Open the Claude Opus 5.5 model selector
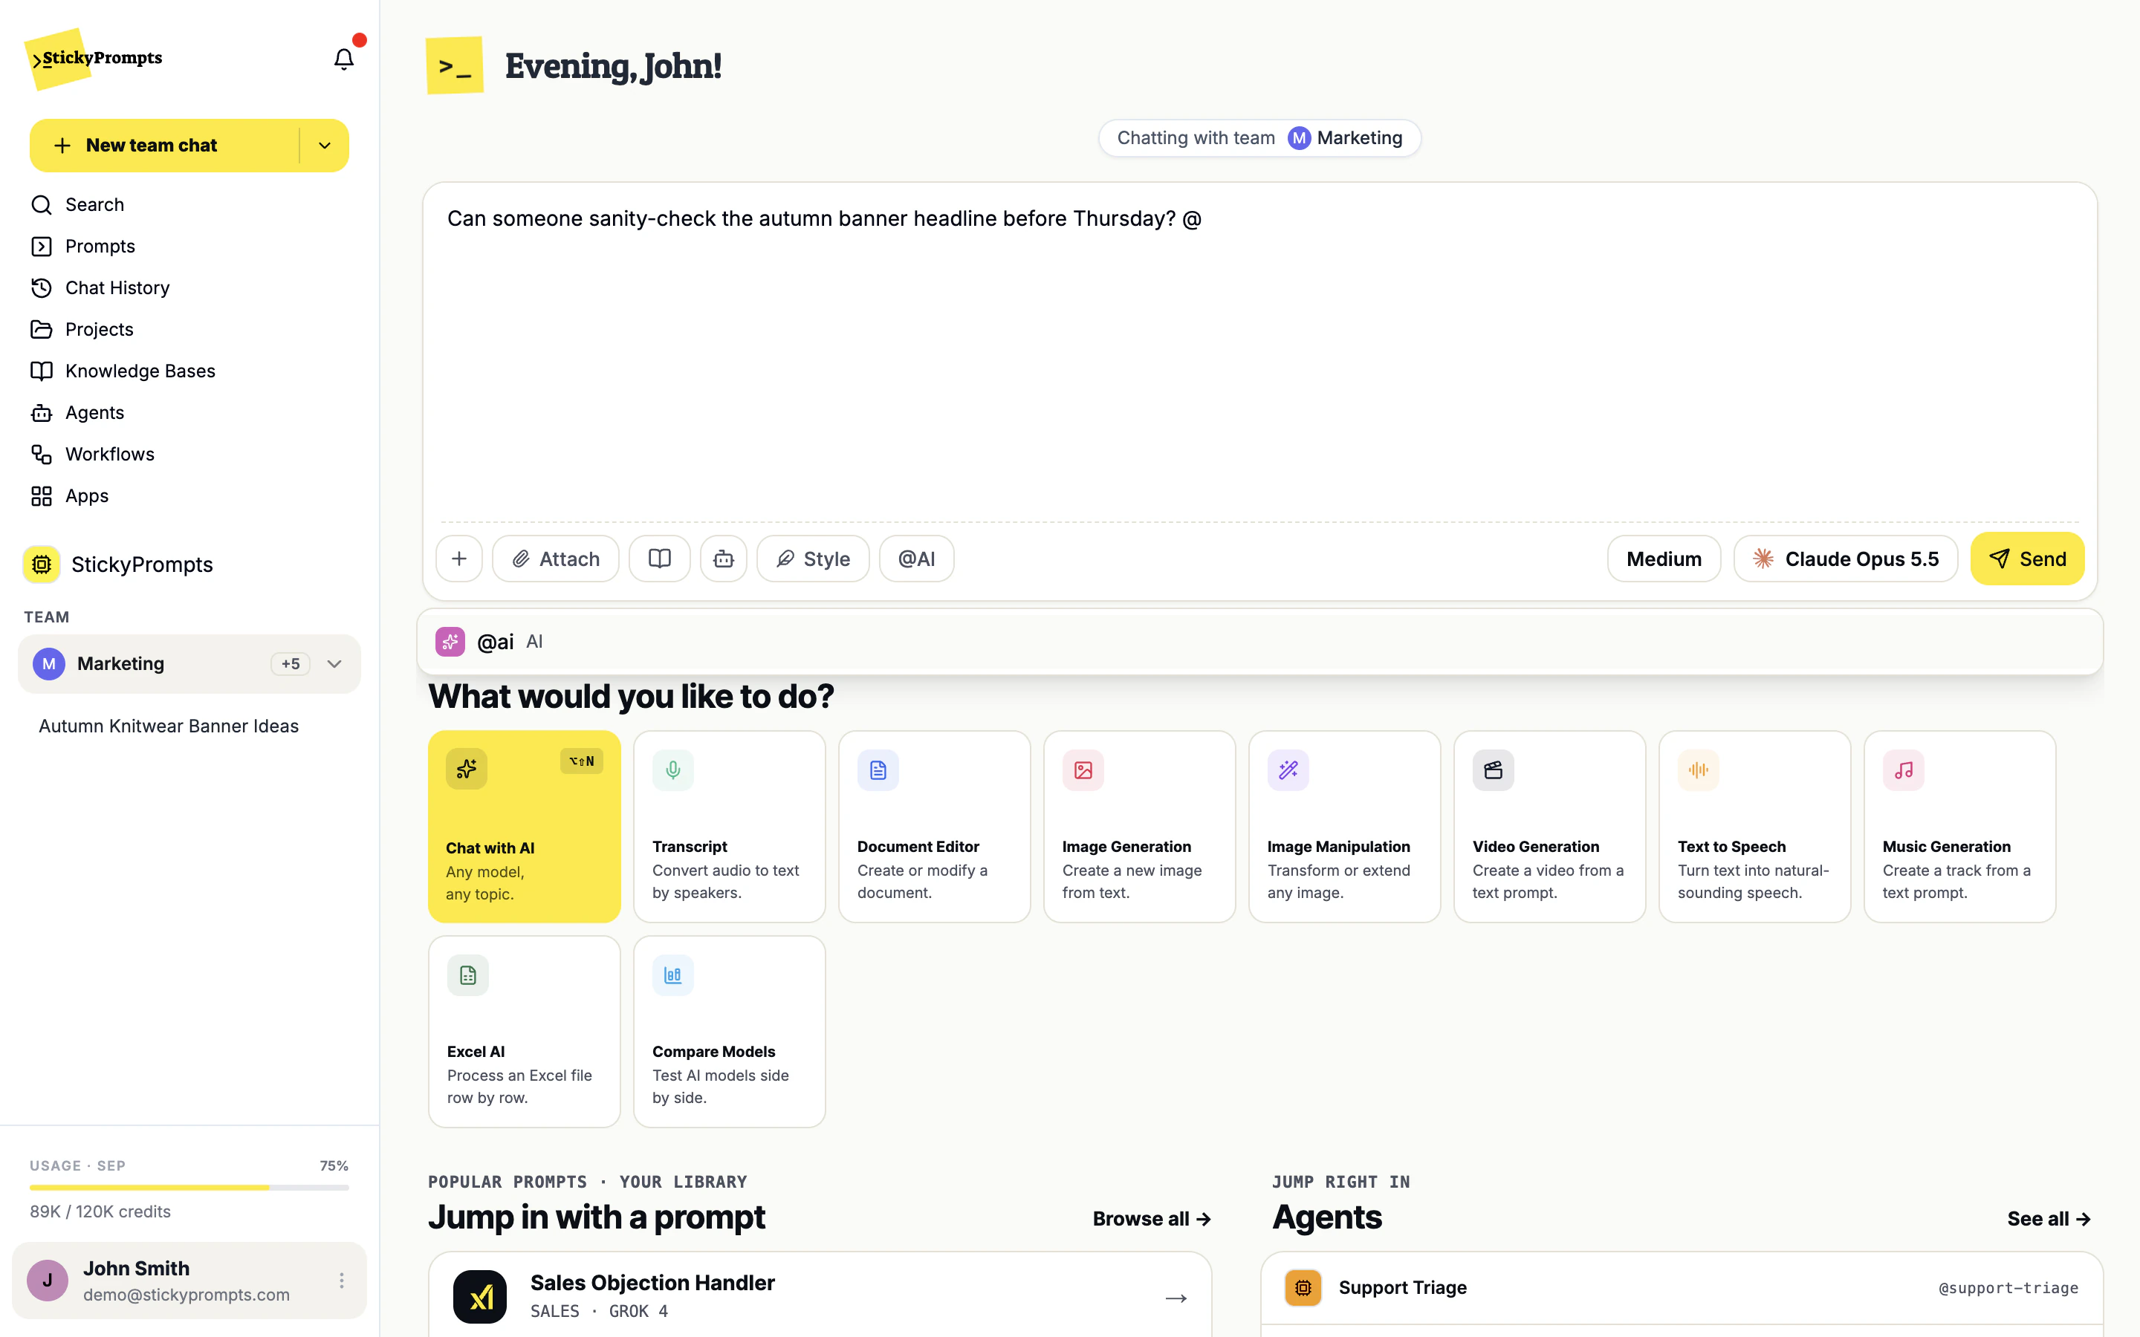 click(x=1846, y=559)
